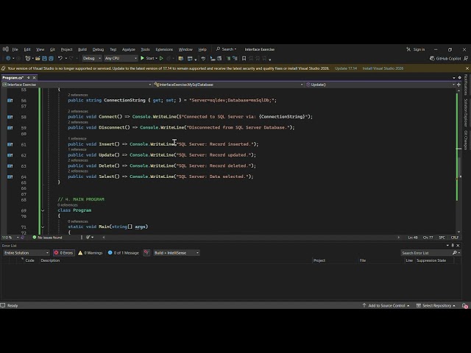Click the interface implementation glyph on line 62
The height and width of the screenshot is (353, 471).
(10, 155)
